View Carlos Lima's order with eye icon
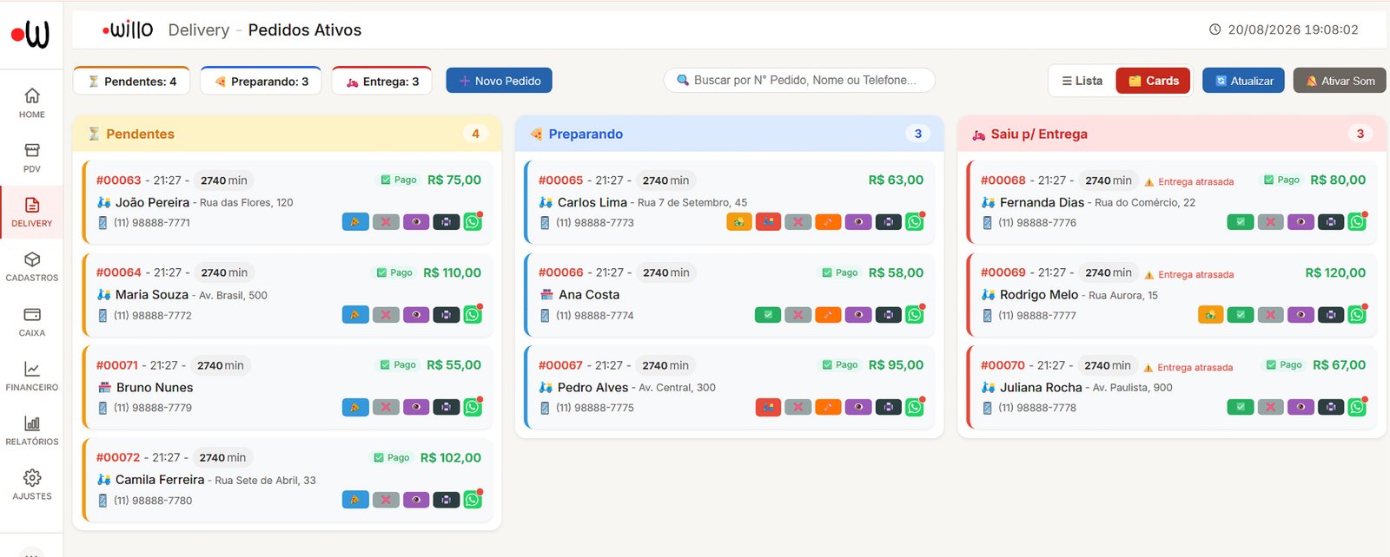1390x557 pixels. [858, 222]
